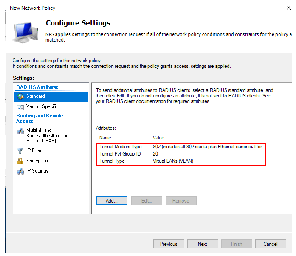Select Encryption in settings list

click(x=37, y=161)
